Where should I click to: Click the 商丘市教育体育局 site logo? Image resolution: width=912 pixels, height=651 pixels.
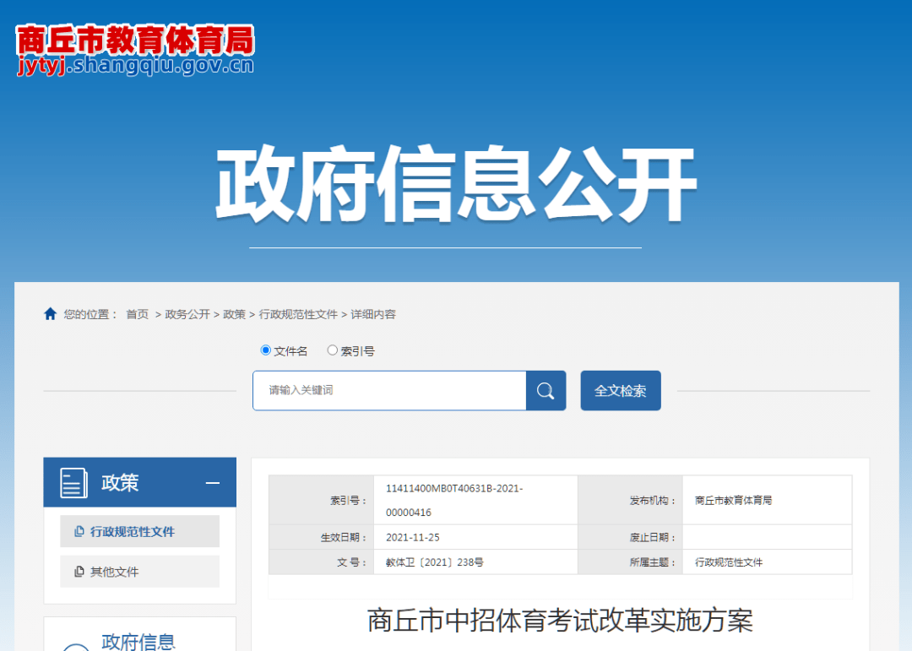click(135, 50)
